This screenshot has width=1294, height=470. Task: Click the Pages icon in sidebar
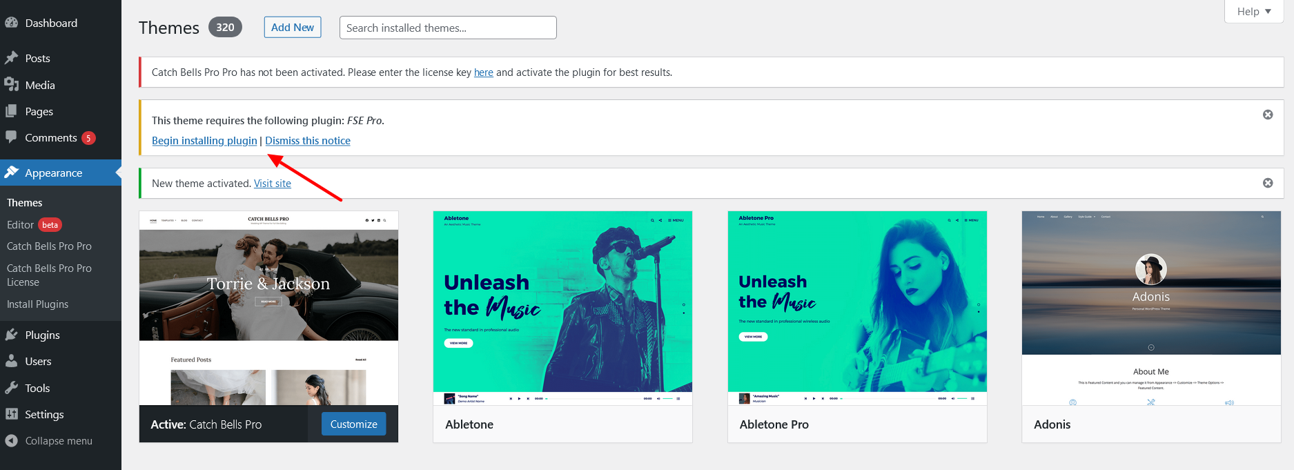pyautogui.click(x=11, y=111)
